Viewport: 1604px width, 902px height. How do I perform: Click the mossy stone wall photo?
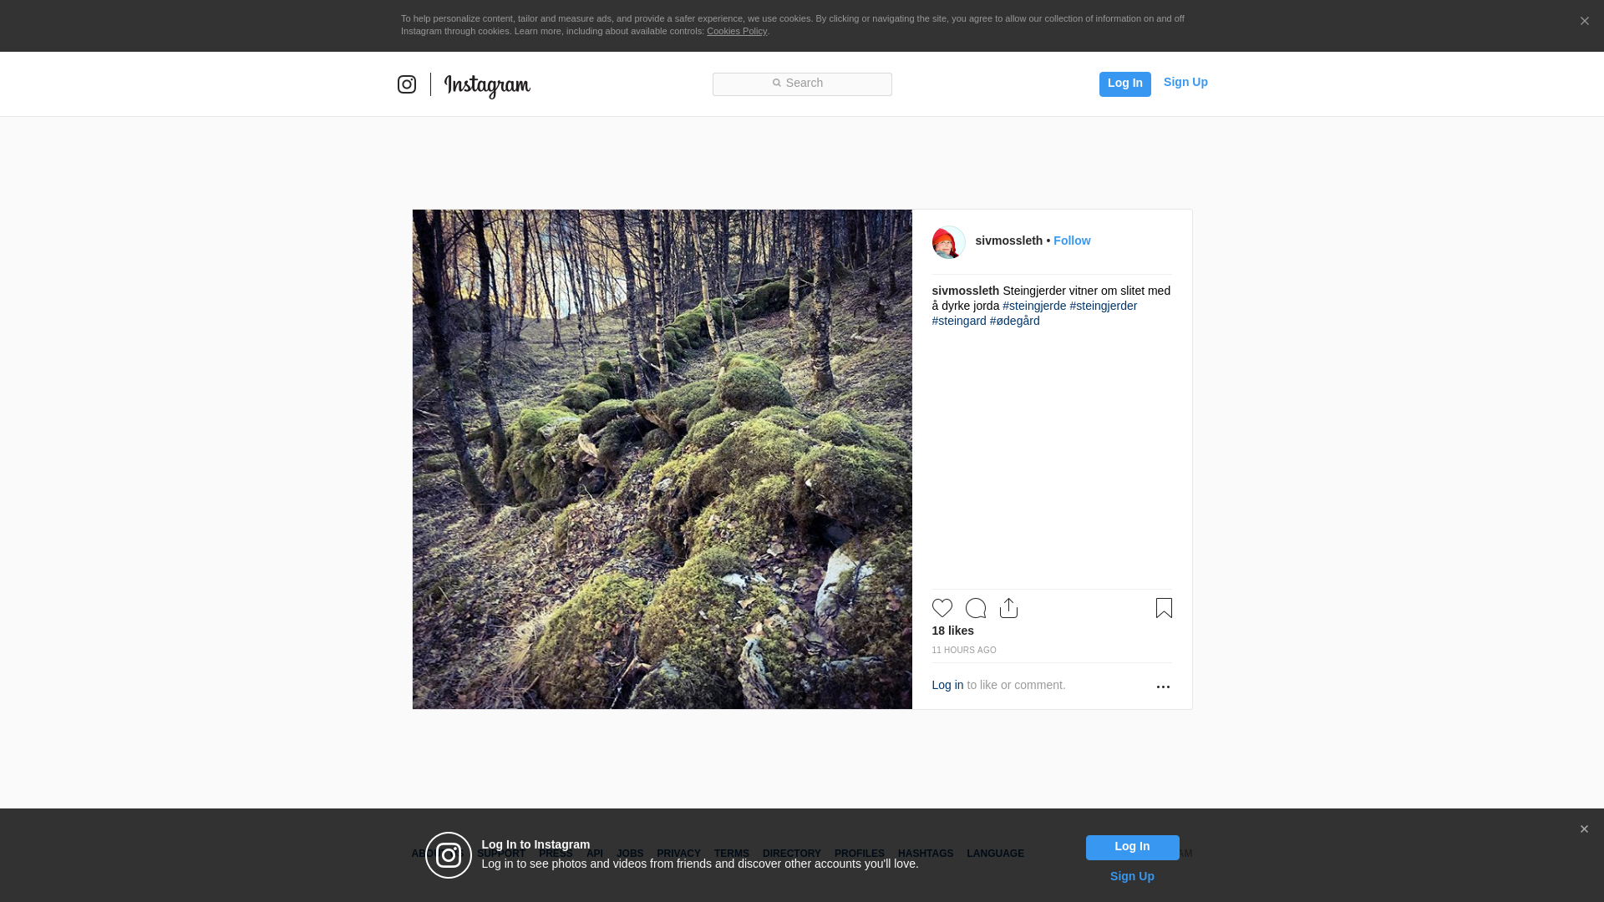click(x=662, y=459)
